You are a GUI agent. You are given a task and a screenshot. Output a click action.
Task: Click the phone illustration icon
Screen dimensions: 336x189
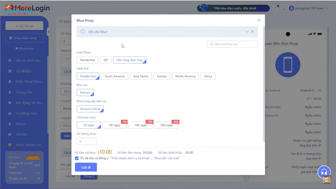[x=288, y=65]
